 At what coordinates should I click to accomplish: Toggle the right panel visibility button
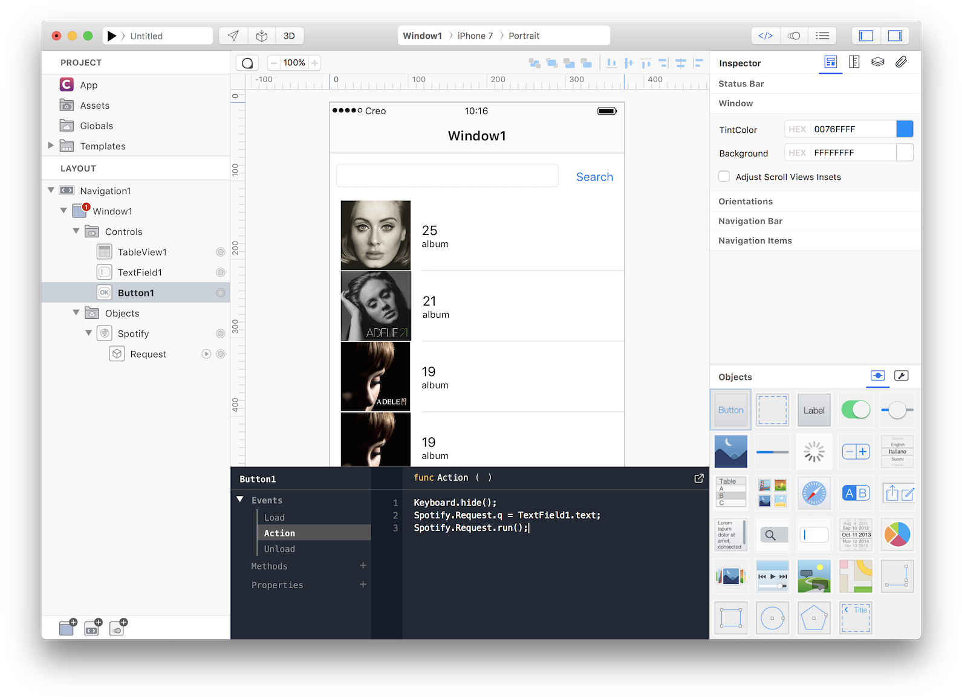[x=895, y=36]
